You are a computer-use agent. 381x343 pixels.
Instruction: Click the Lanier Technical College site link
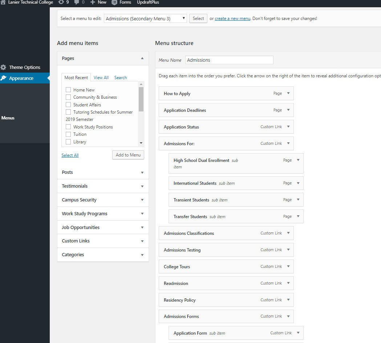pyautogui.click(x=31, y=2)
